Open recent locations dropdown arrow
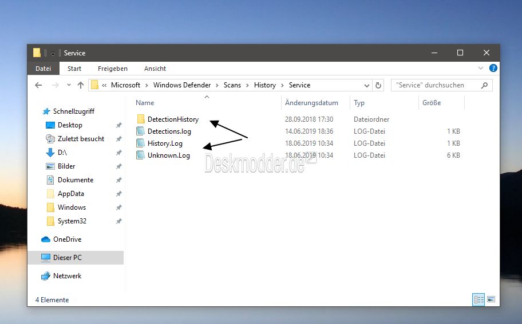The width and height of the screenshot is (522, 324). coord(69,85)
